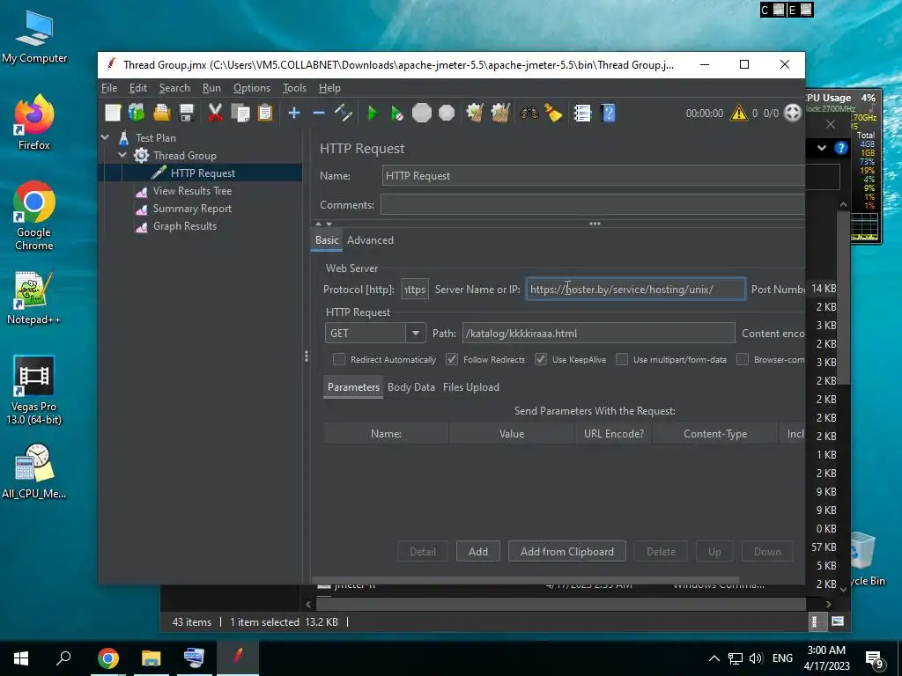
Task: Click the Protocol input field
Action: pyautogui.click(x=415, y=289)
